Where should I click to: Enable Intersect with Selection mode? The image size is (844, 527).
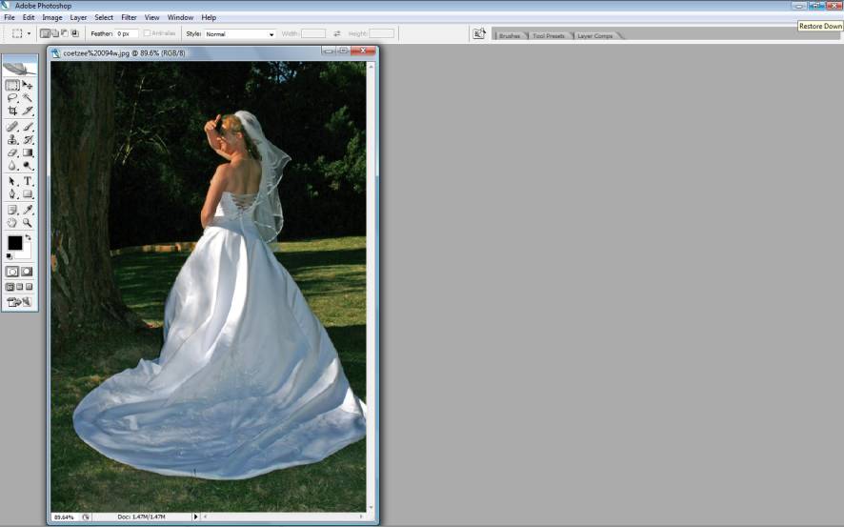point(75,33)
